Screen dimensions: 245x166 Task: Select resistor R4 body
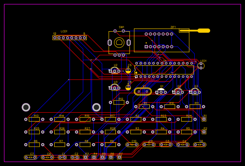(x=161, y=132)
